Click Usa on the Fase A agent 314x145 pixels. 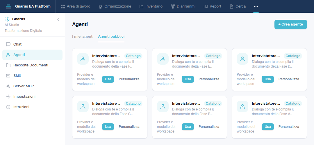(x=268, y=127)
